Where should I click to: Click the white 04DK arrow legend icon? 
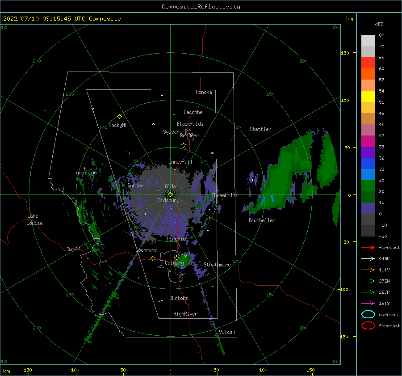368,259
